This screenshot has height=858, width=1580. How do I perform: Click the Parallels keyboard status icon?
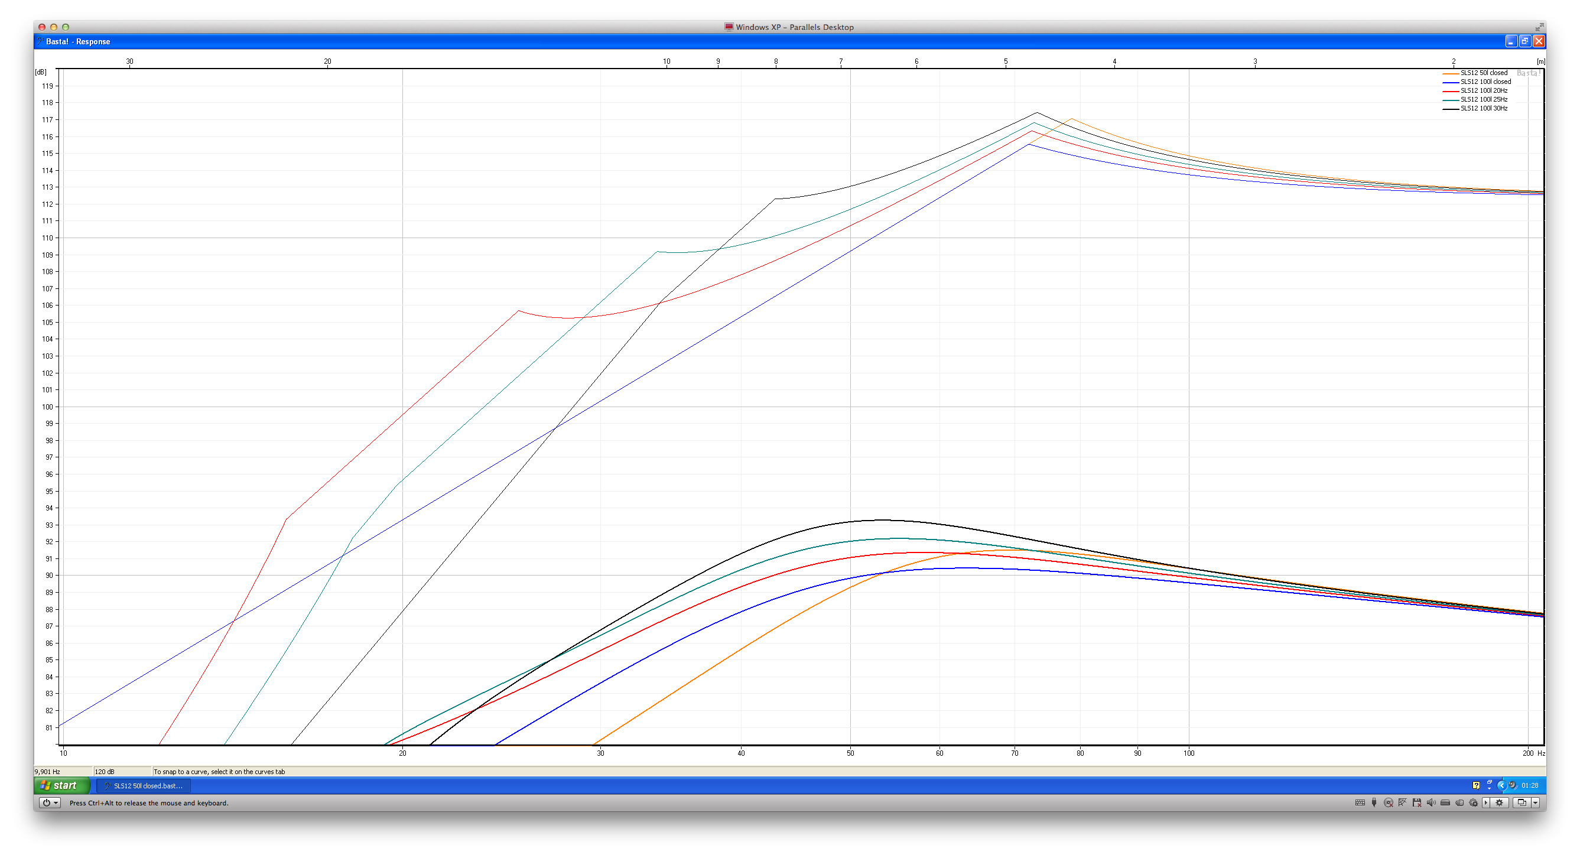[x=1360, y=802]
